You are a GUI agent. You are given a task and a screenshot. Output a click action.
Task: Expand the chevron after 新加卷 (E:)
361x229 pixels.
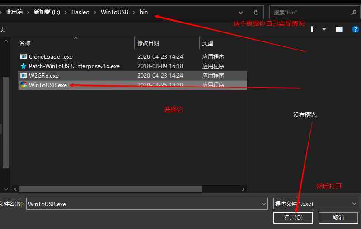tap(66, 12)
